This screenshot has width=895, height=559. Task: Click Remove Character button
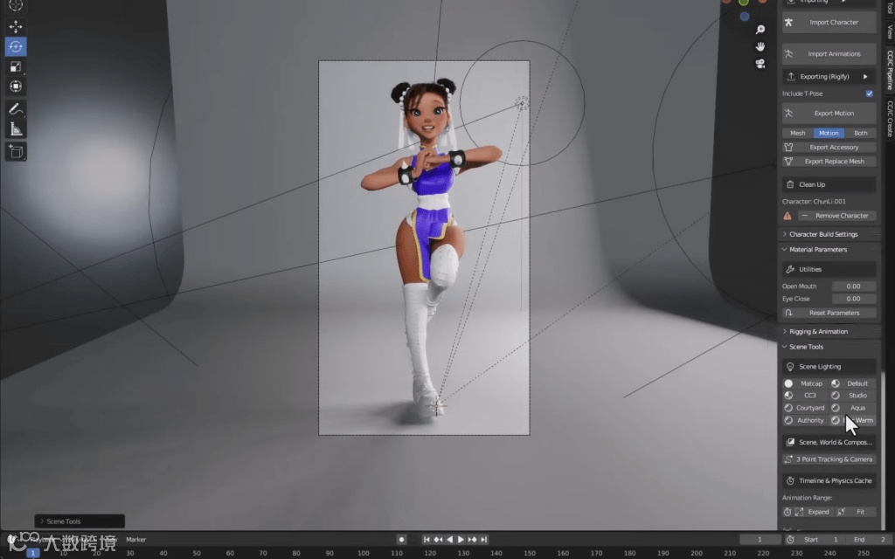click(836, 217)
